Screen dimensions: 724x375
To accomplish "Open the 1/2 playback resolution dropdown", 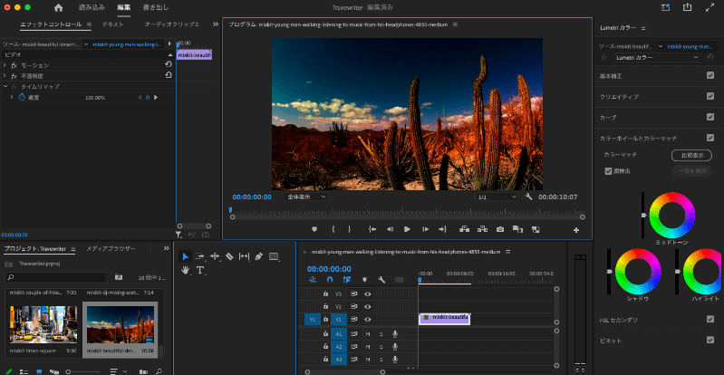I will [497, 197].
